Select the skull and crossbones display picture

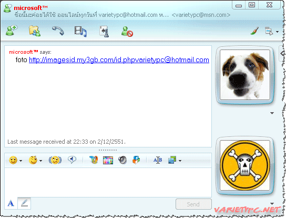[245, 165]
